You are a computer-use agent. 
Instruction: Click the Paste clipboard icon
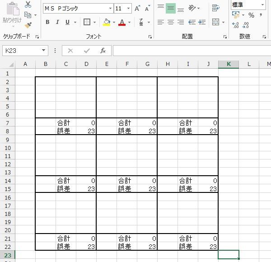click(13, 9)
